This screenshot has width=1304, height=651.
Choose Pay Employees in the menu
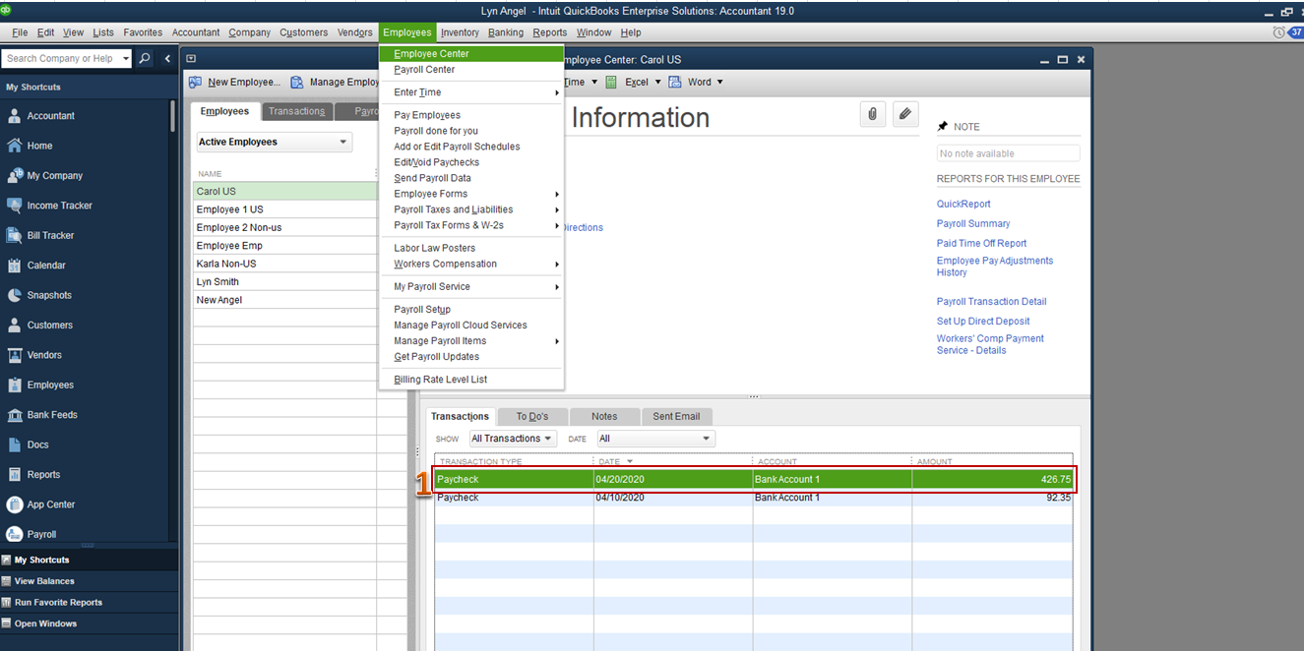point(427,115)
